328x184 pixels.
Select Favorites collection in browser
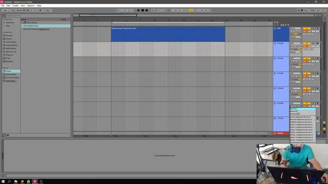pyautogui.click(x=10, y=22)
